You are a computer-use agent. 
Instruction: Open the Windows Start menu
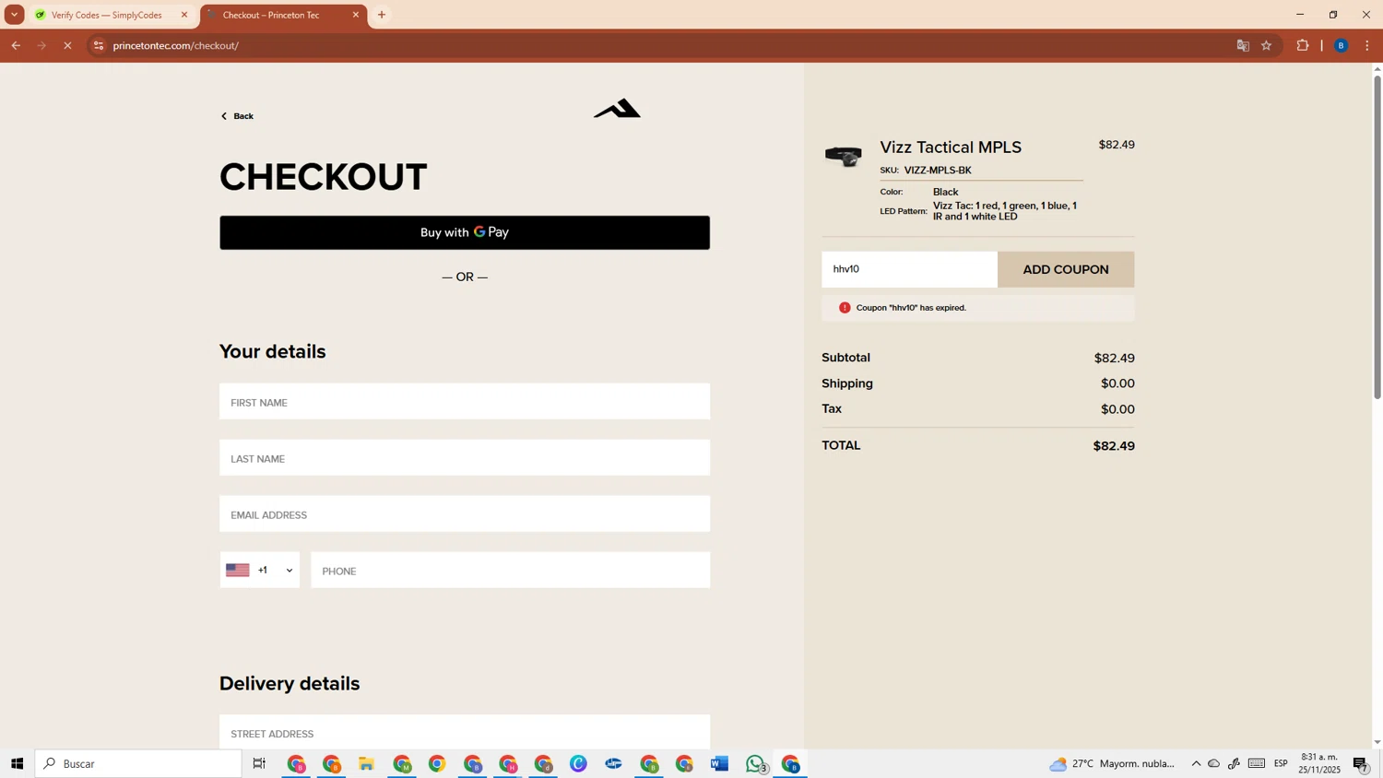(17, 763)
